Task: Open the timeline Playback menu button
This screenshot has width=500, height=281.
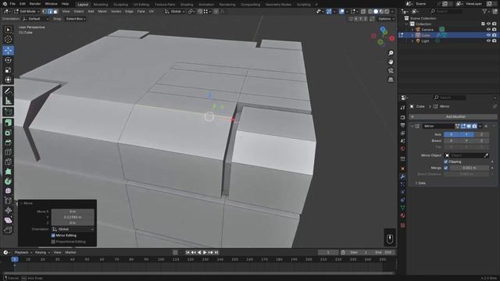Action: click(x=22, y=252)
